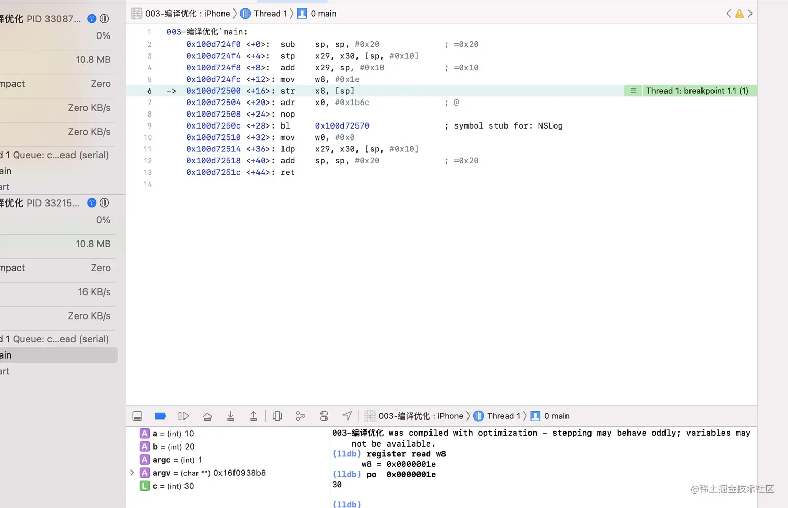Open the related items grid menu
This screenshot has height=508, width=788.
(x=137, y=14)
